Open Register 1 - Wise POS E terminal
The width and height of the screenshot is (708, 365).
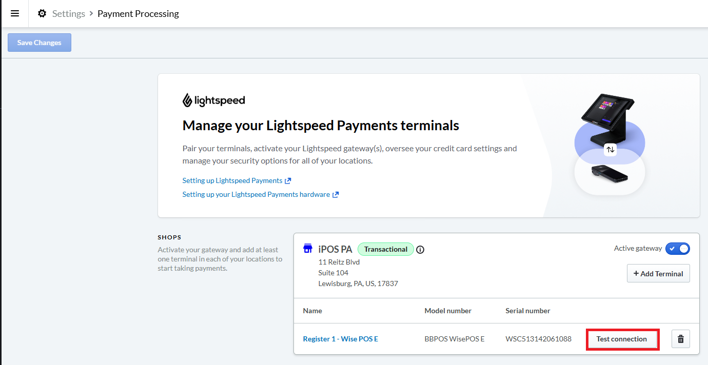coord(341,339)
